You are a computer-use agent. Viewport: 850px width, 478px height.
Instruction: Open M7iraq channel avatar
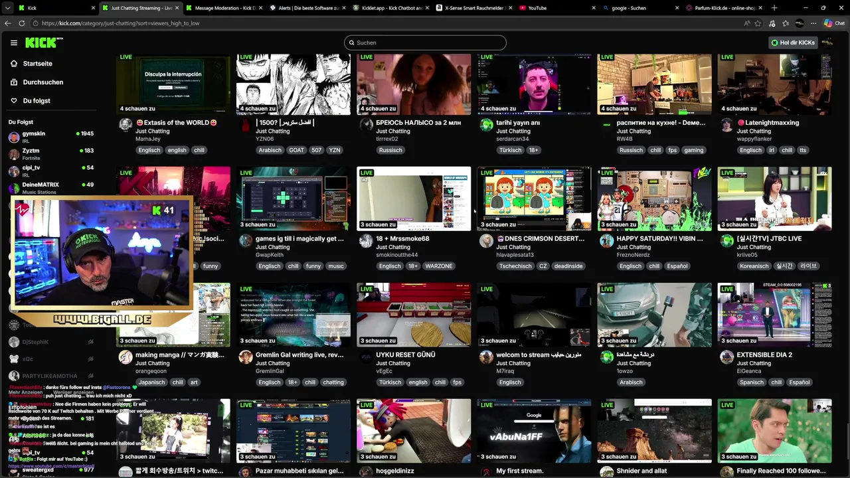[487, 357]
